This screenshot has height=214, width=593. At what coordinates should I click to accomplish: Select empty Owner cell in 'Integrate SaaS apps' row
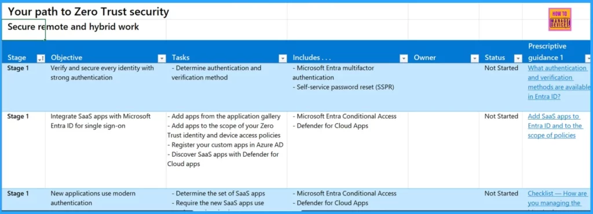[444, 150]
